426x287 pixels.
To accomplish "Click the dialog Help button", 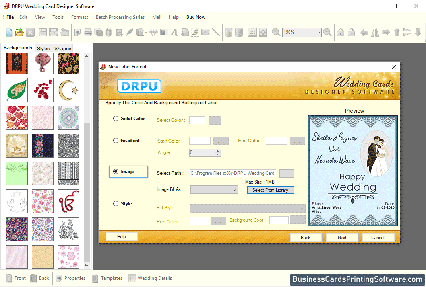I will [x=122, y=237].
